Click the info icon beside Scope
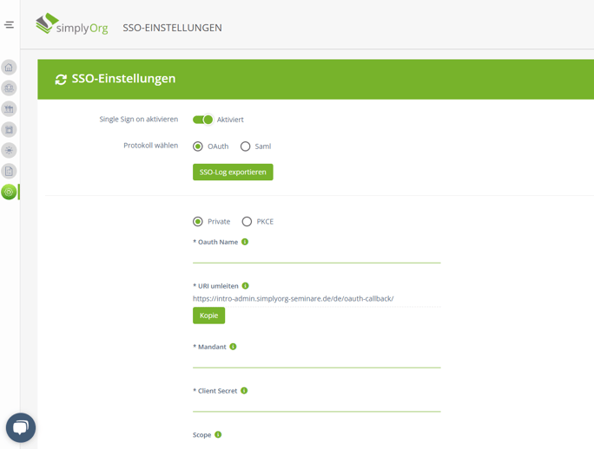Image resolution: width=594 pixels, height=449 pixels. tap(218, 435)
